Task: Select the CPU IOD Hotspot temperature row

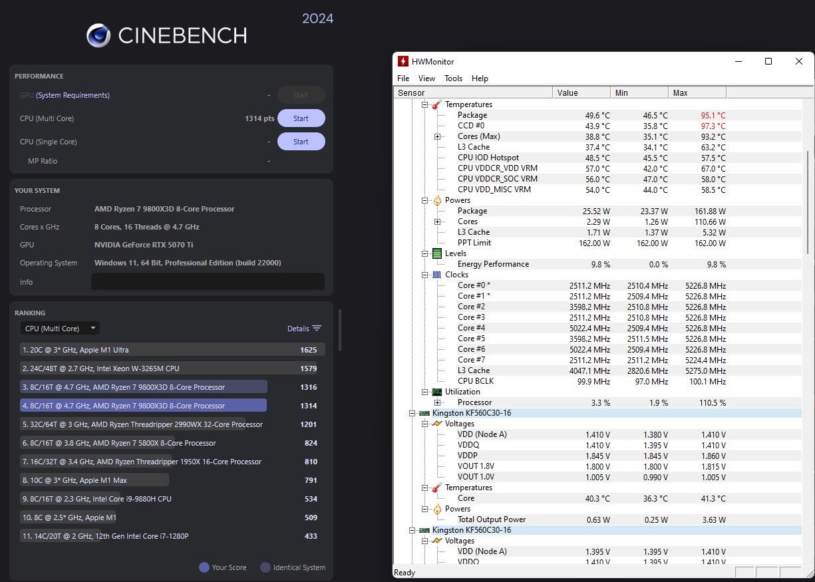Action: (598, 158)
